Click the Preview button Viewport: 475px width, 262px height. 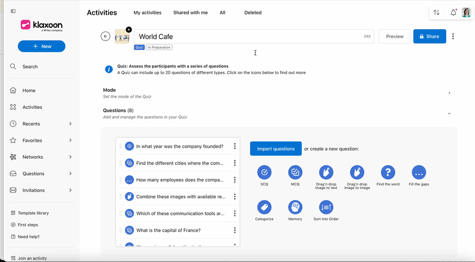pos(395,36)
